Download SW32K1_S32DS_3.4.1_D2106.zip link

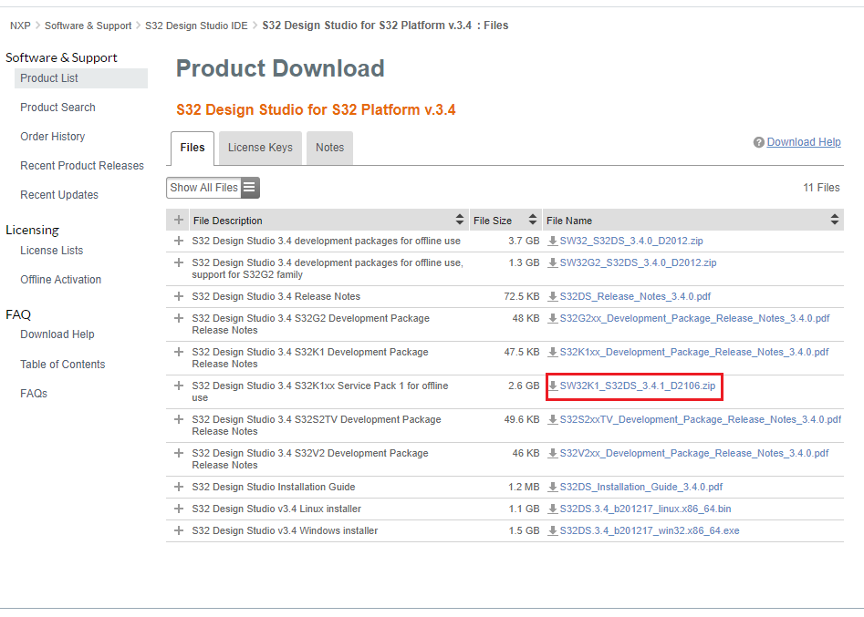click(x=638, y=386)
